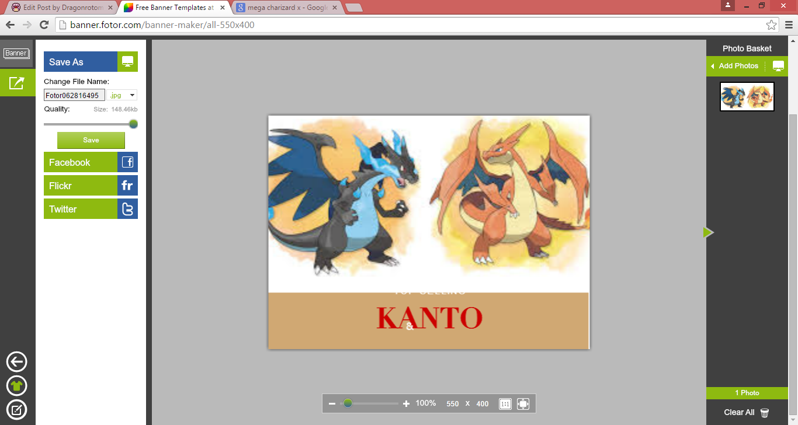Close the Edit Post tab
This screenshot has width=798, height=425.
[110, 8]
